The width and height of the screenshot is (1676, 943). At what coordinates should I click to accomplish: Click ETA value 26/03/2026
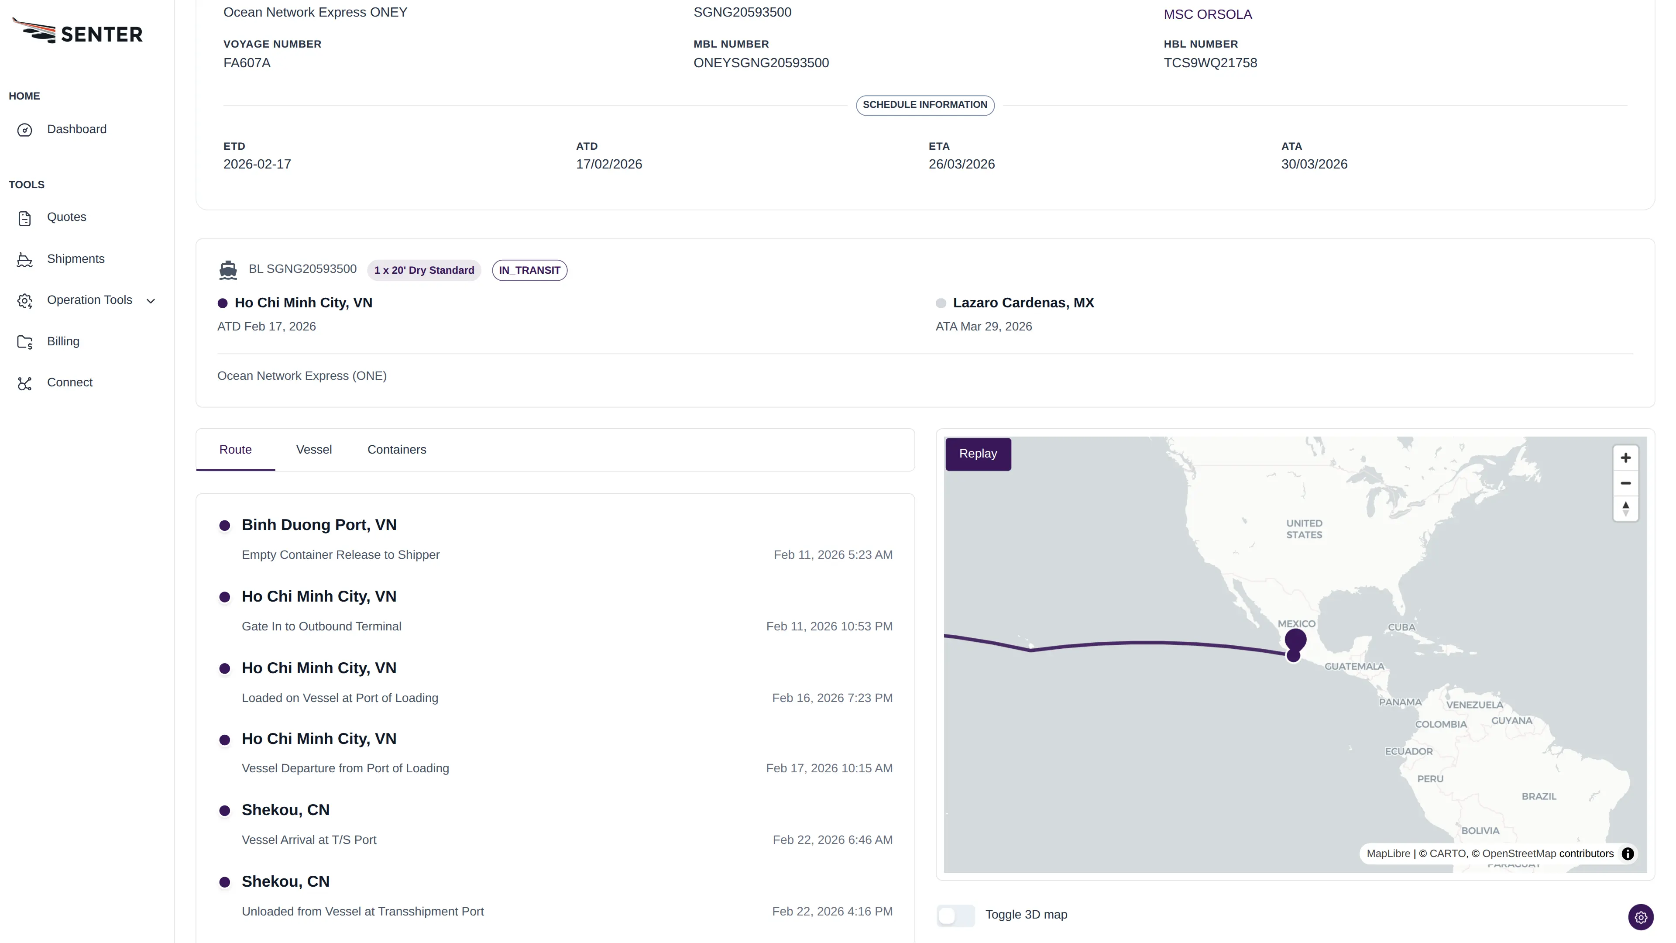(962, 164)
